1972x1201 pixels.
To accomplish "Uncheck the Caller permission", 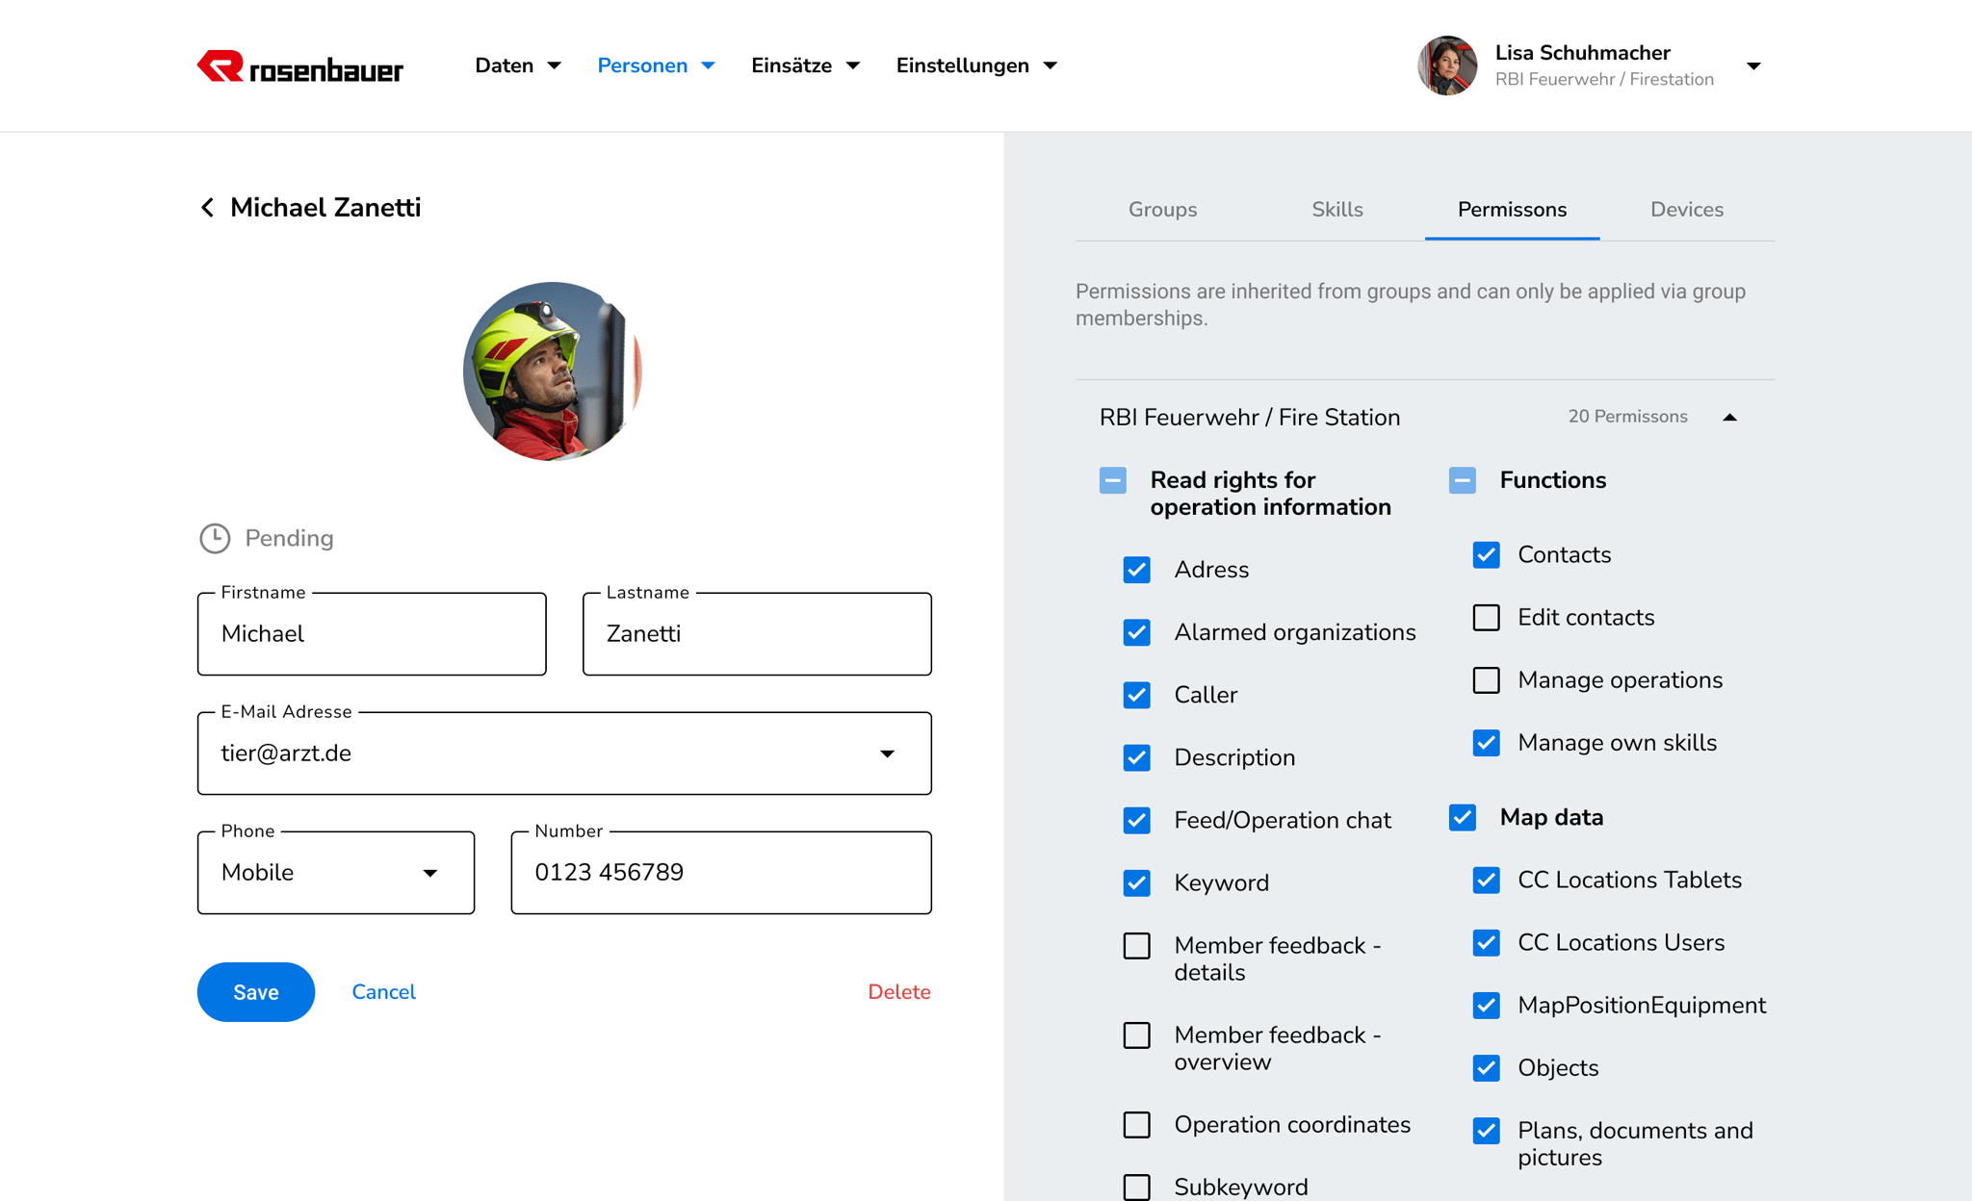I will click(x=1136, y=695).
